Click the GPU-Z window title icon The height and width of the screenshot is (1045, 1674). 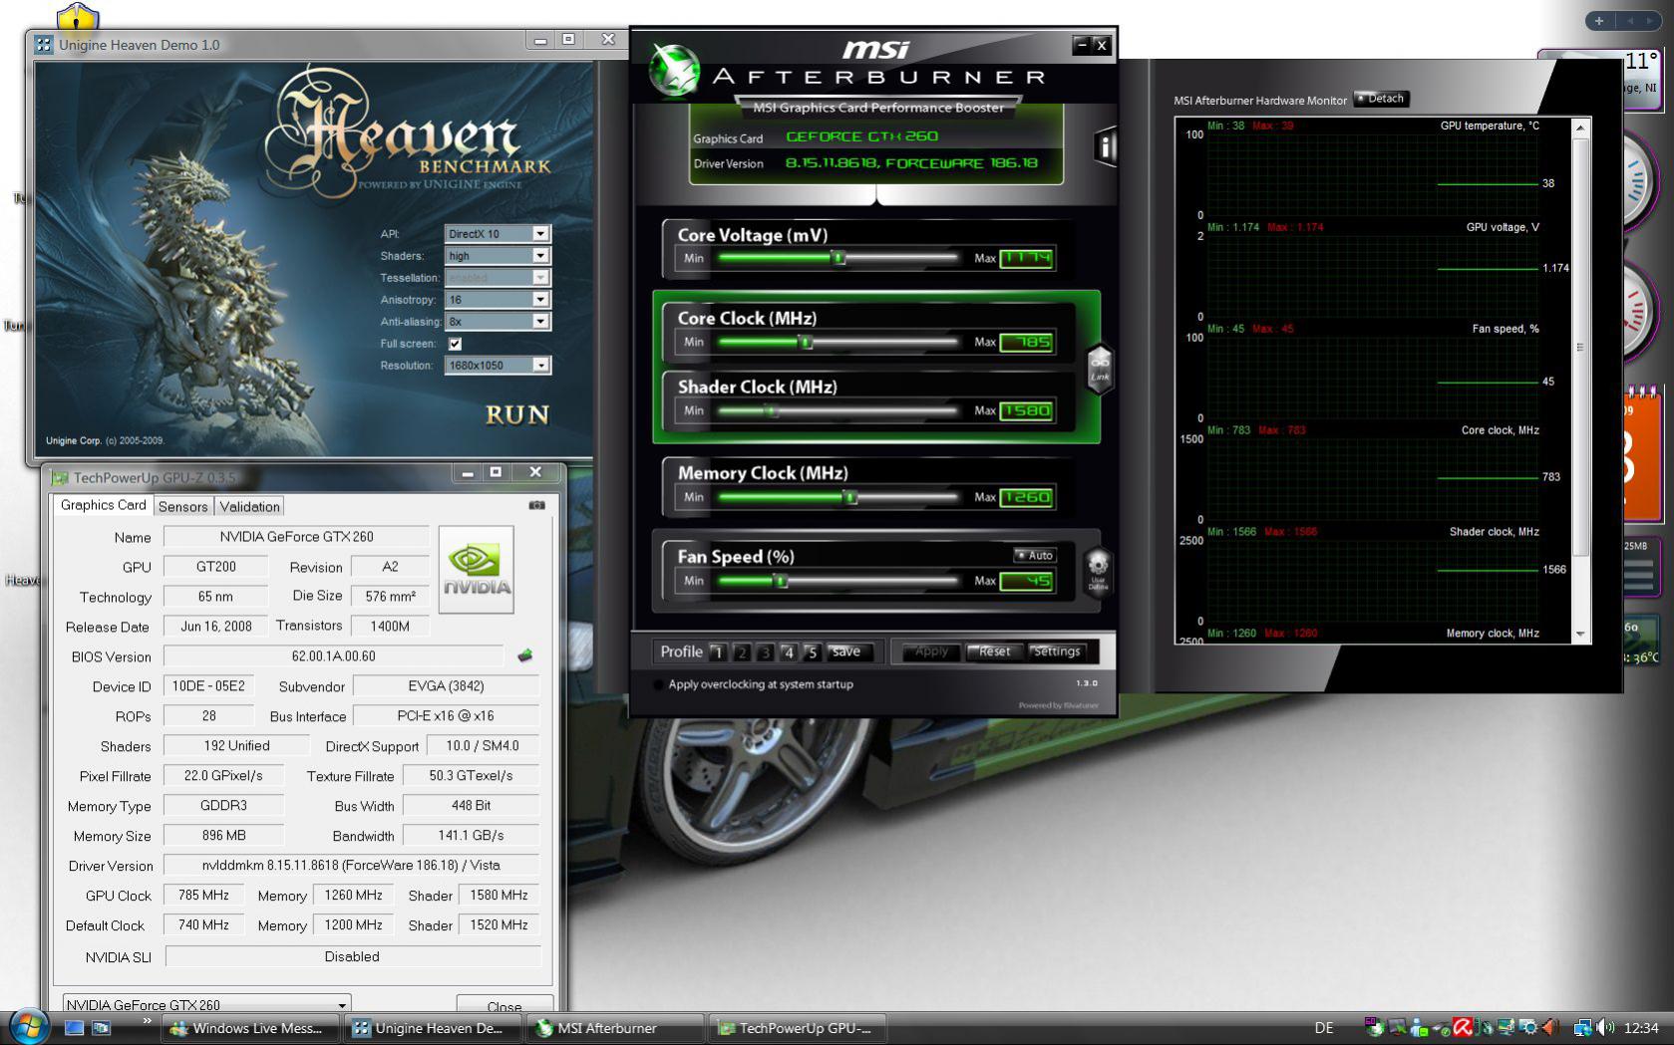pyautogui.click(x=60, y=478)
